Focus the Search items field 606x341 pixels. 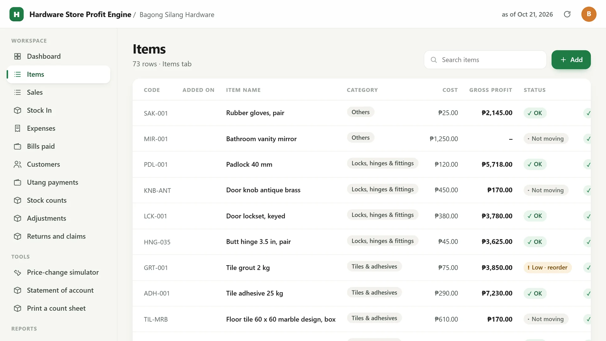(485, 60)
